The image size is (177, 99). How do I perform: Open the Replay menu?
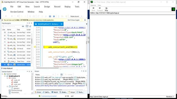[67, 7]
